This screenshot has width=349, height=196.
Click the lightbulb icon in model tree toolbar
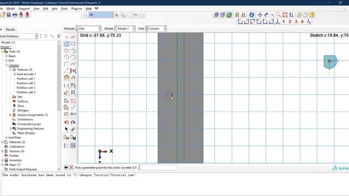point(58,36)
